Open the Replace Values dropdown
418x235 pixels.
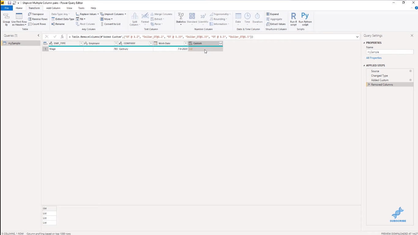[x=98, y=14]
